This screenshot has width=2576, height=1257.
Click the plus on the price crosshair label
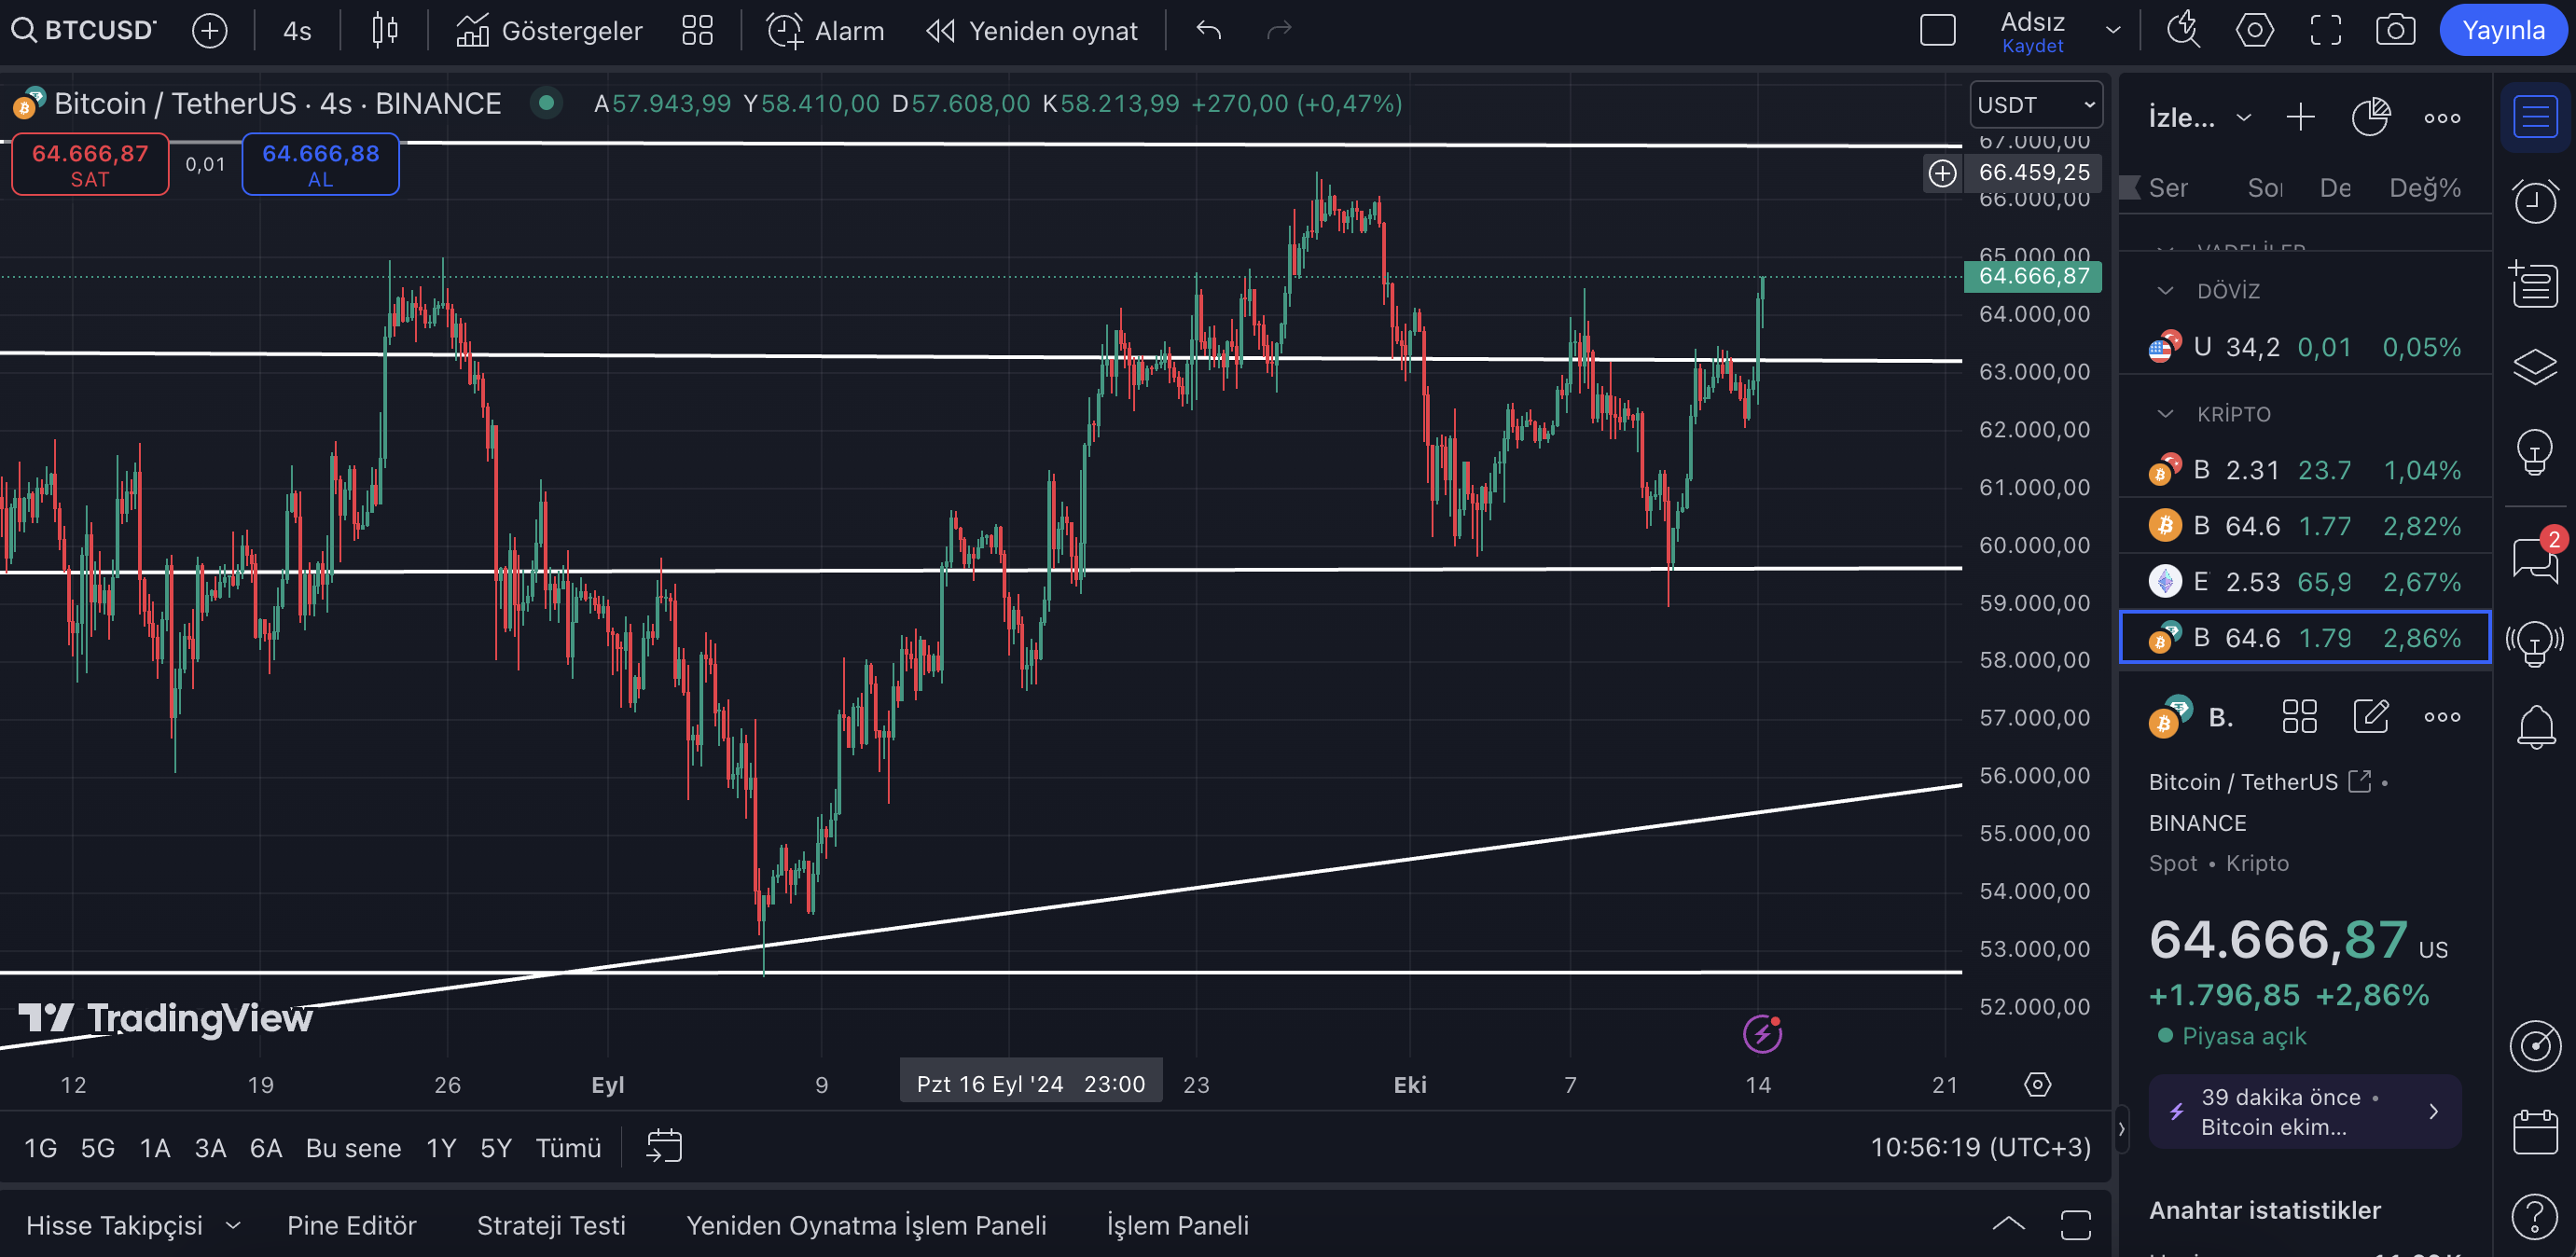(1942, 174)
